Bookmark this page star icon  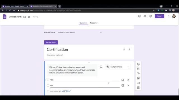tap(154, 10)
